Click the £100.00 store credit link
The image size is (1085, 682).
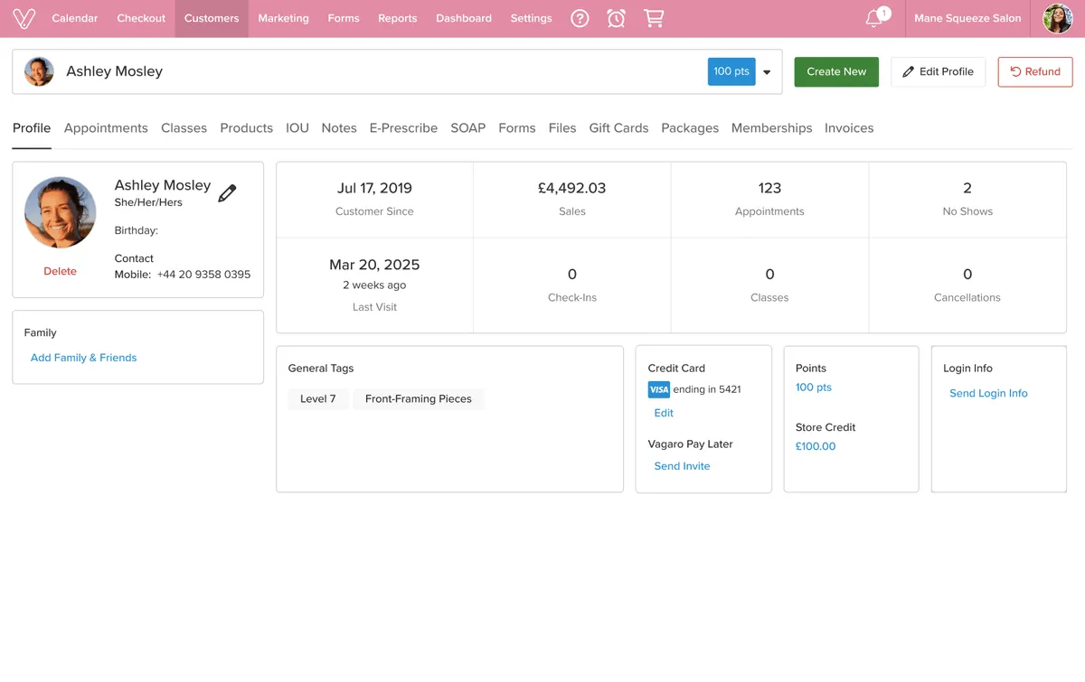(x=816, y=446)
